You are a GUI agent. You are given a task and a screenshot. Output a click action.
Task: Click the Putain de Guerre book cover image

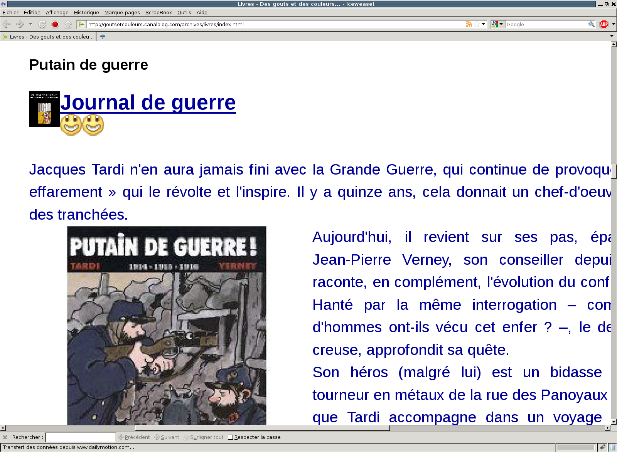167,325
